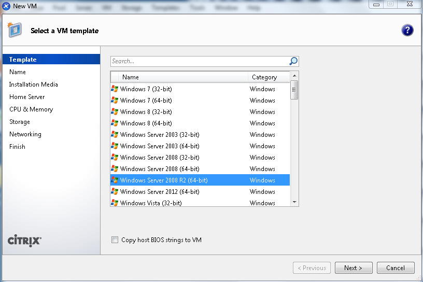The image size is (423, 282).
Task: Click Windows 8 (64-bit) template icon
Action: pyautogui.click(x=115, y=123)
